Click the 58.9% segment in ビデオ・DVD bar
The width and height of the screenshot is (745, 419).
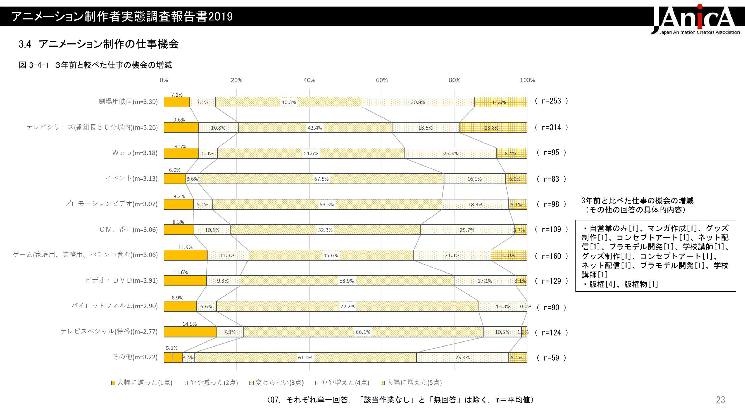pos(347,281)
